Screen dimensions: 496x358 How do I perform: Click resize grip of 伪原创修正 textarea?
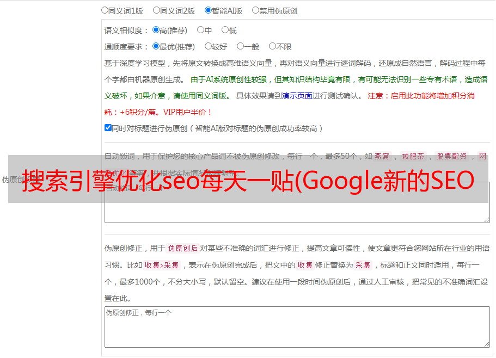pos(487,344)
